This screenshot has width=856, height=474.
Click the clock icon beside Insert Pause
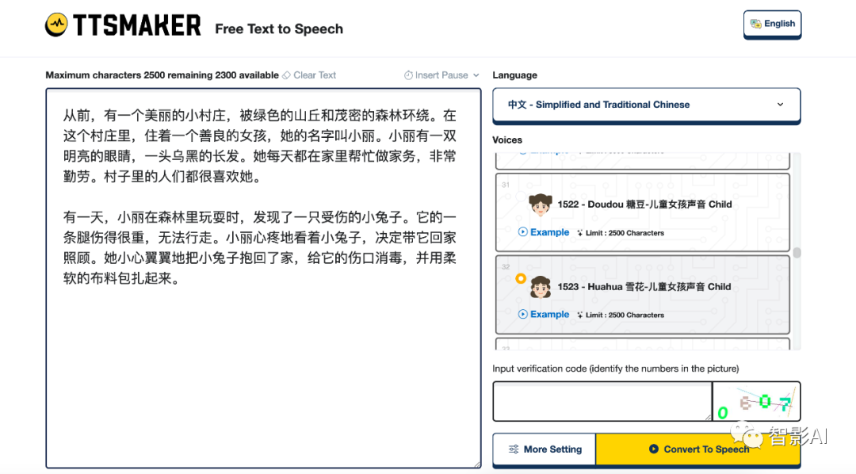[408, 75]
